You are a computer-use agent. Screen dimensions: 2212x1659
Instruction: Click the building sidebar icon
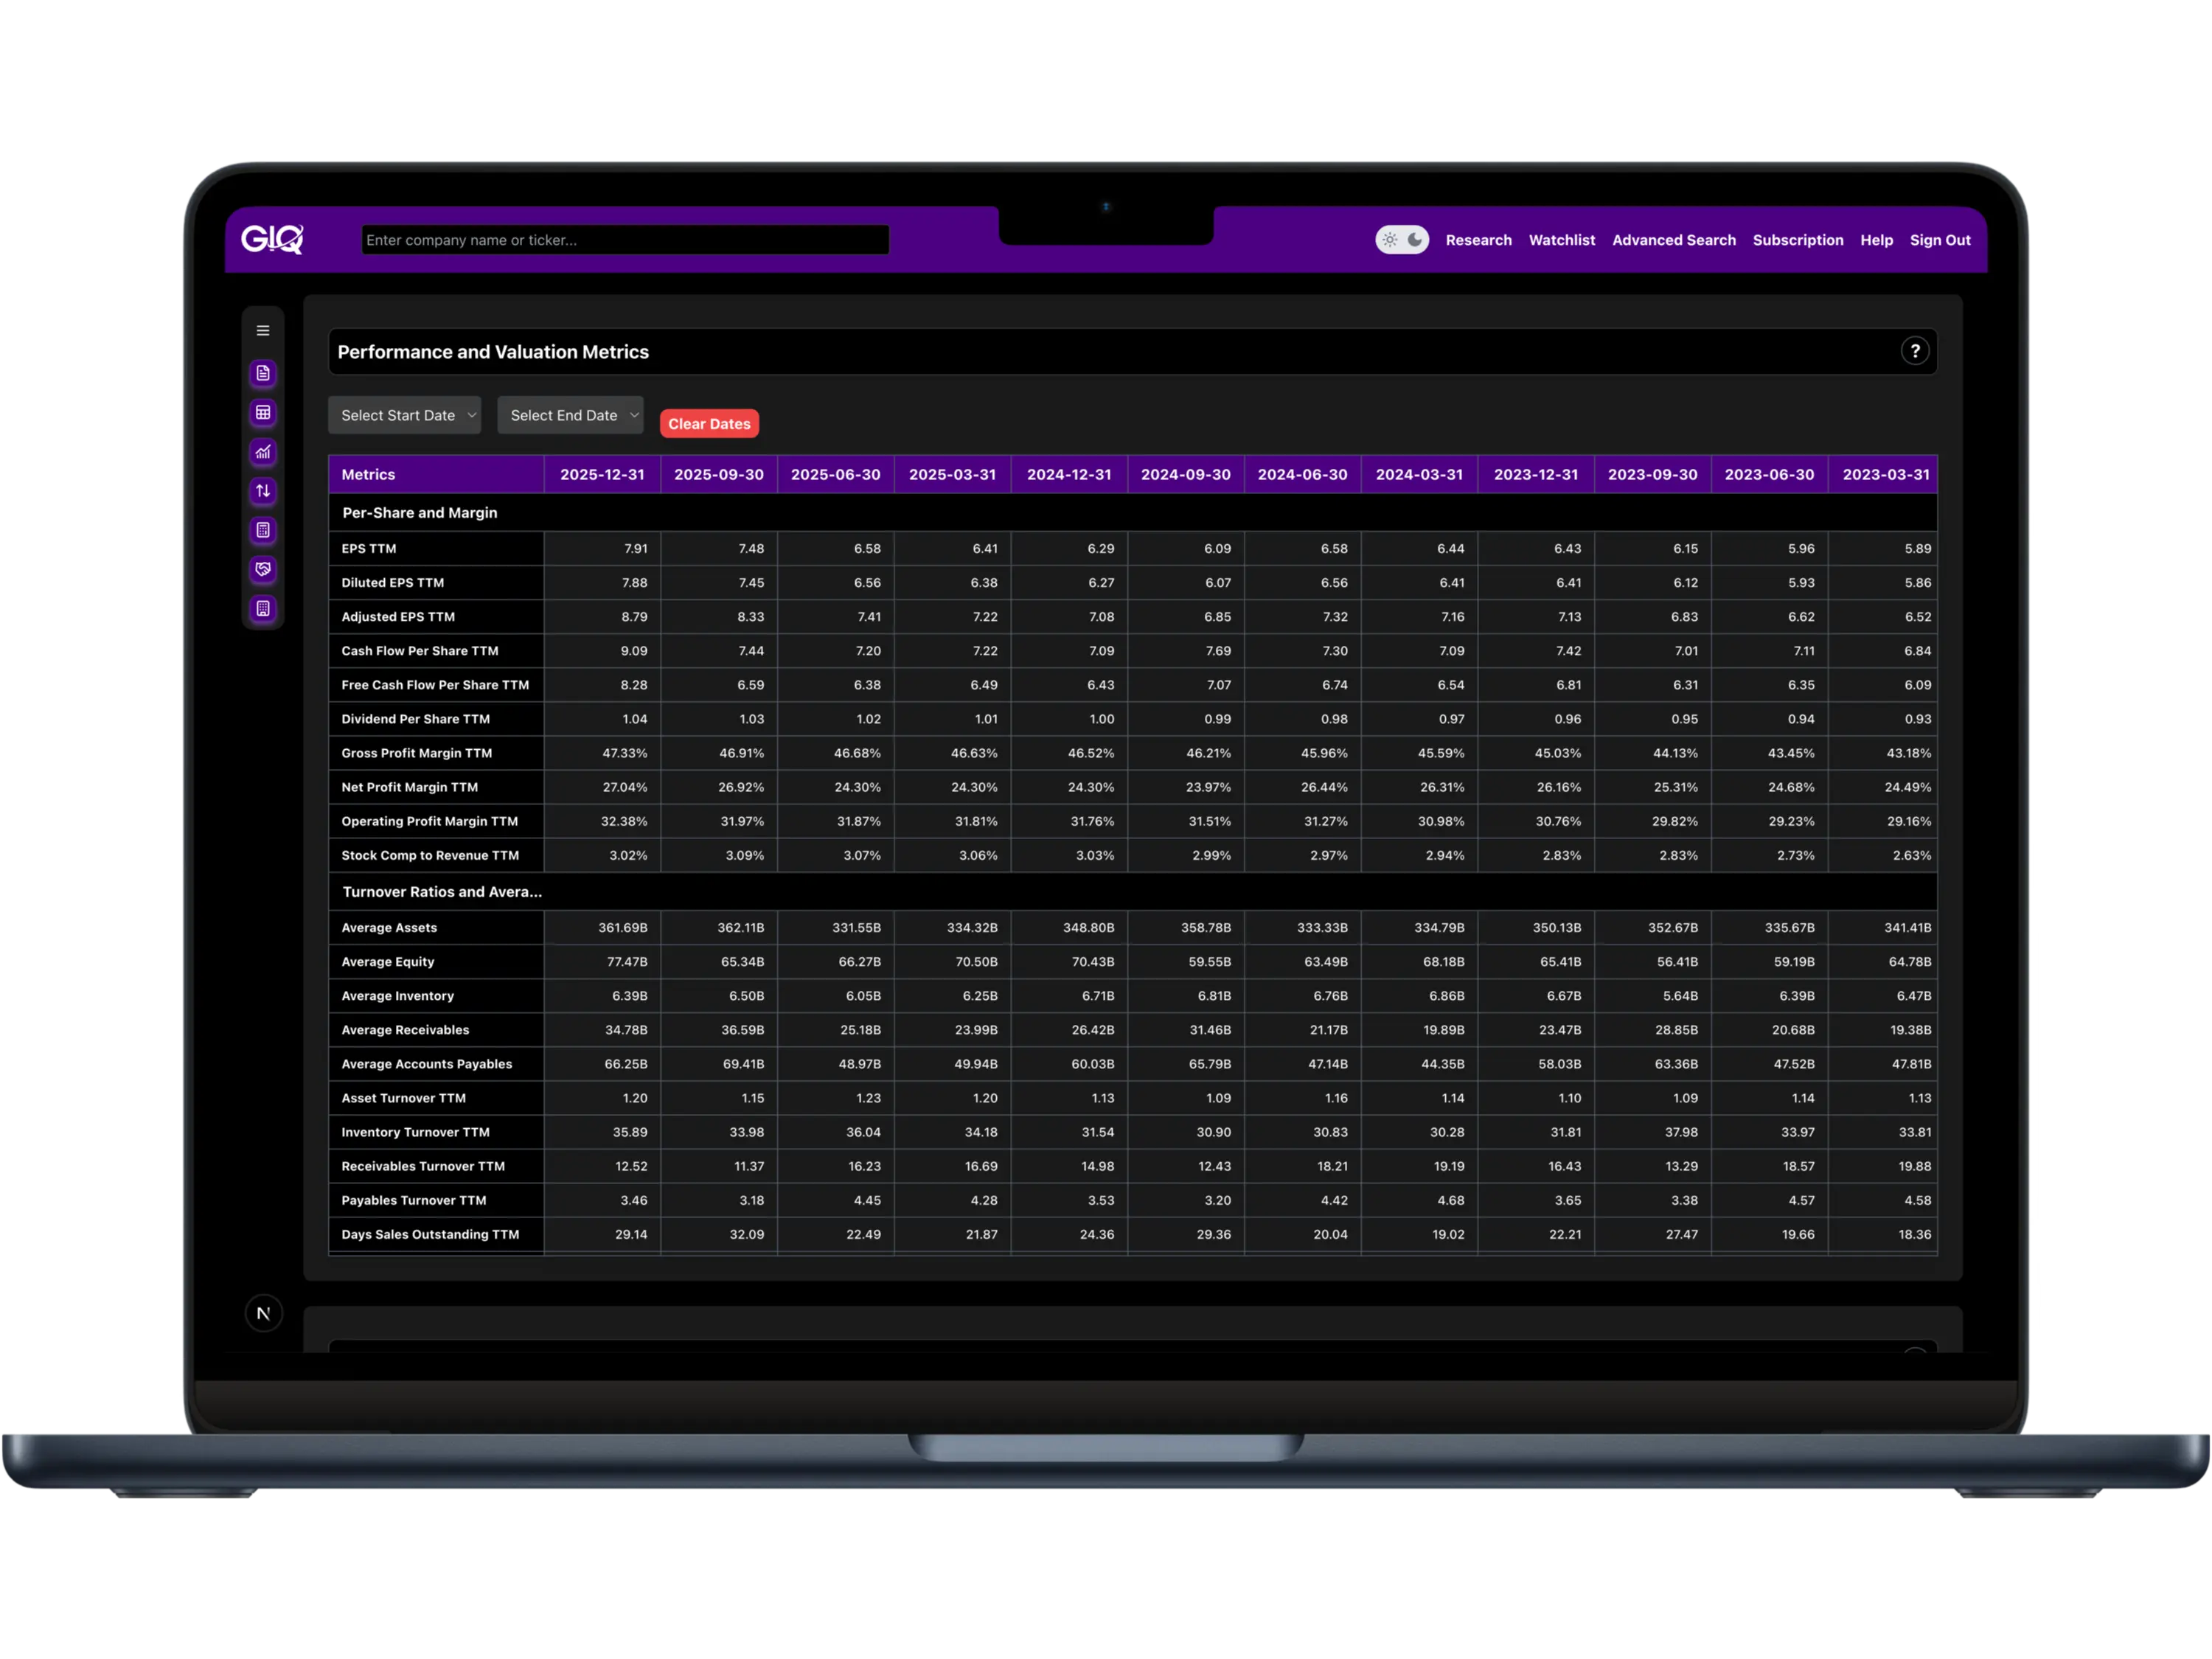point(263,608)
